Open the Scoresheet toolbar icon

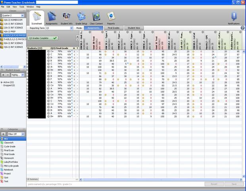click(x=37, y=18)
